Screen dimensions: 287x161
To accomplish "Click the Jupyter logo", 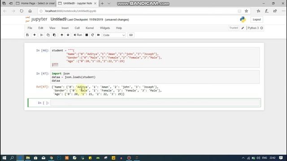I will pyautogui.click(x=36, y=19).
